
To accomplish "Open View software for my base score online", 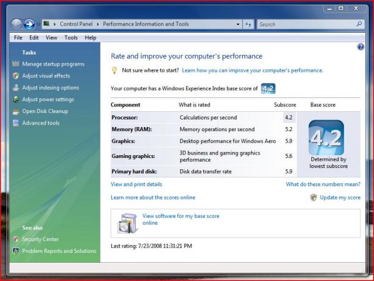I will click(181, 219).
